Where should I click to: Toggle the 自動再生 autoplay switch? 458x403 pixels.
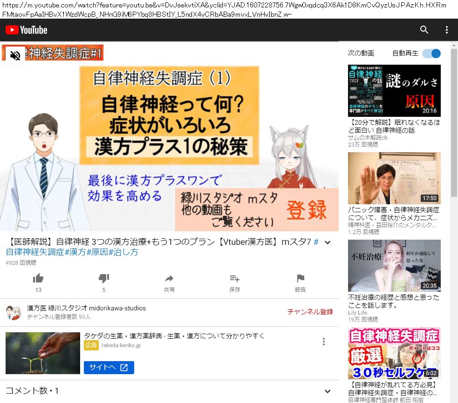431,54
